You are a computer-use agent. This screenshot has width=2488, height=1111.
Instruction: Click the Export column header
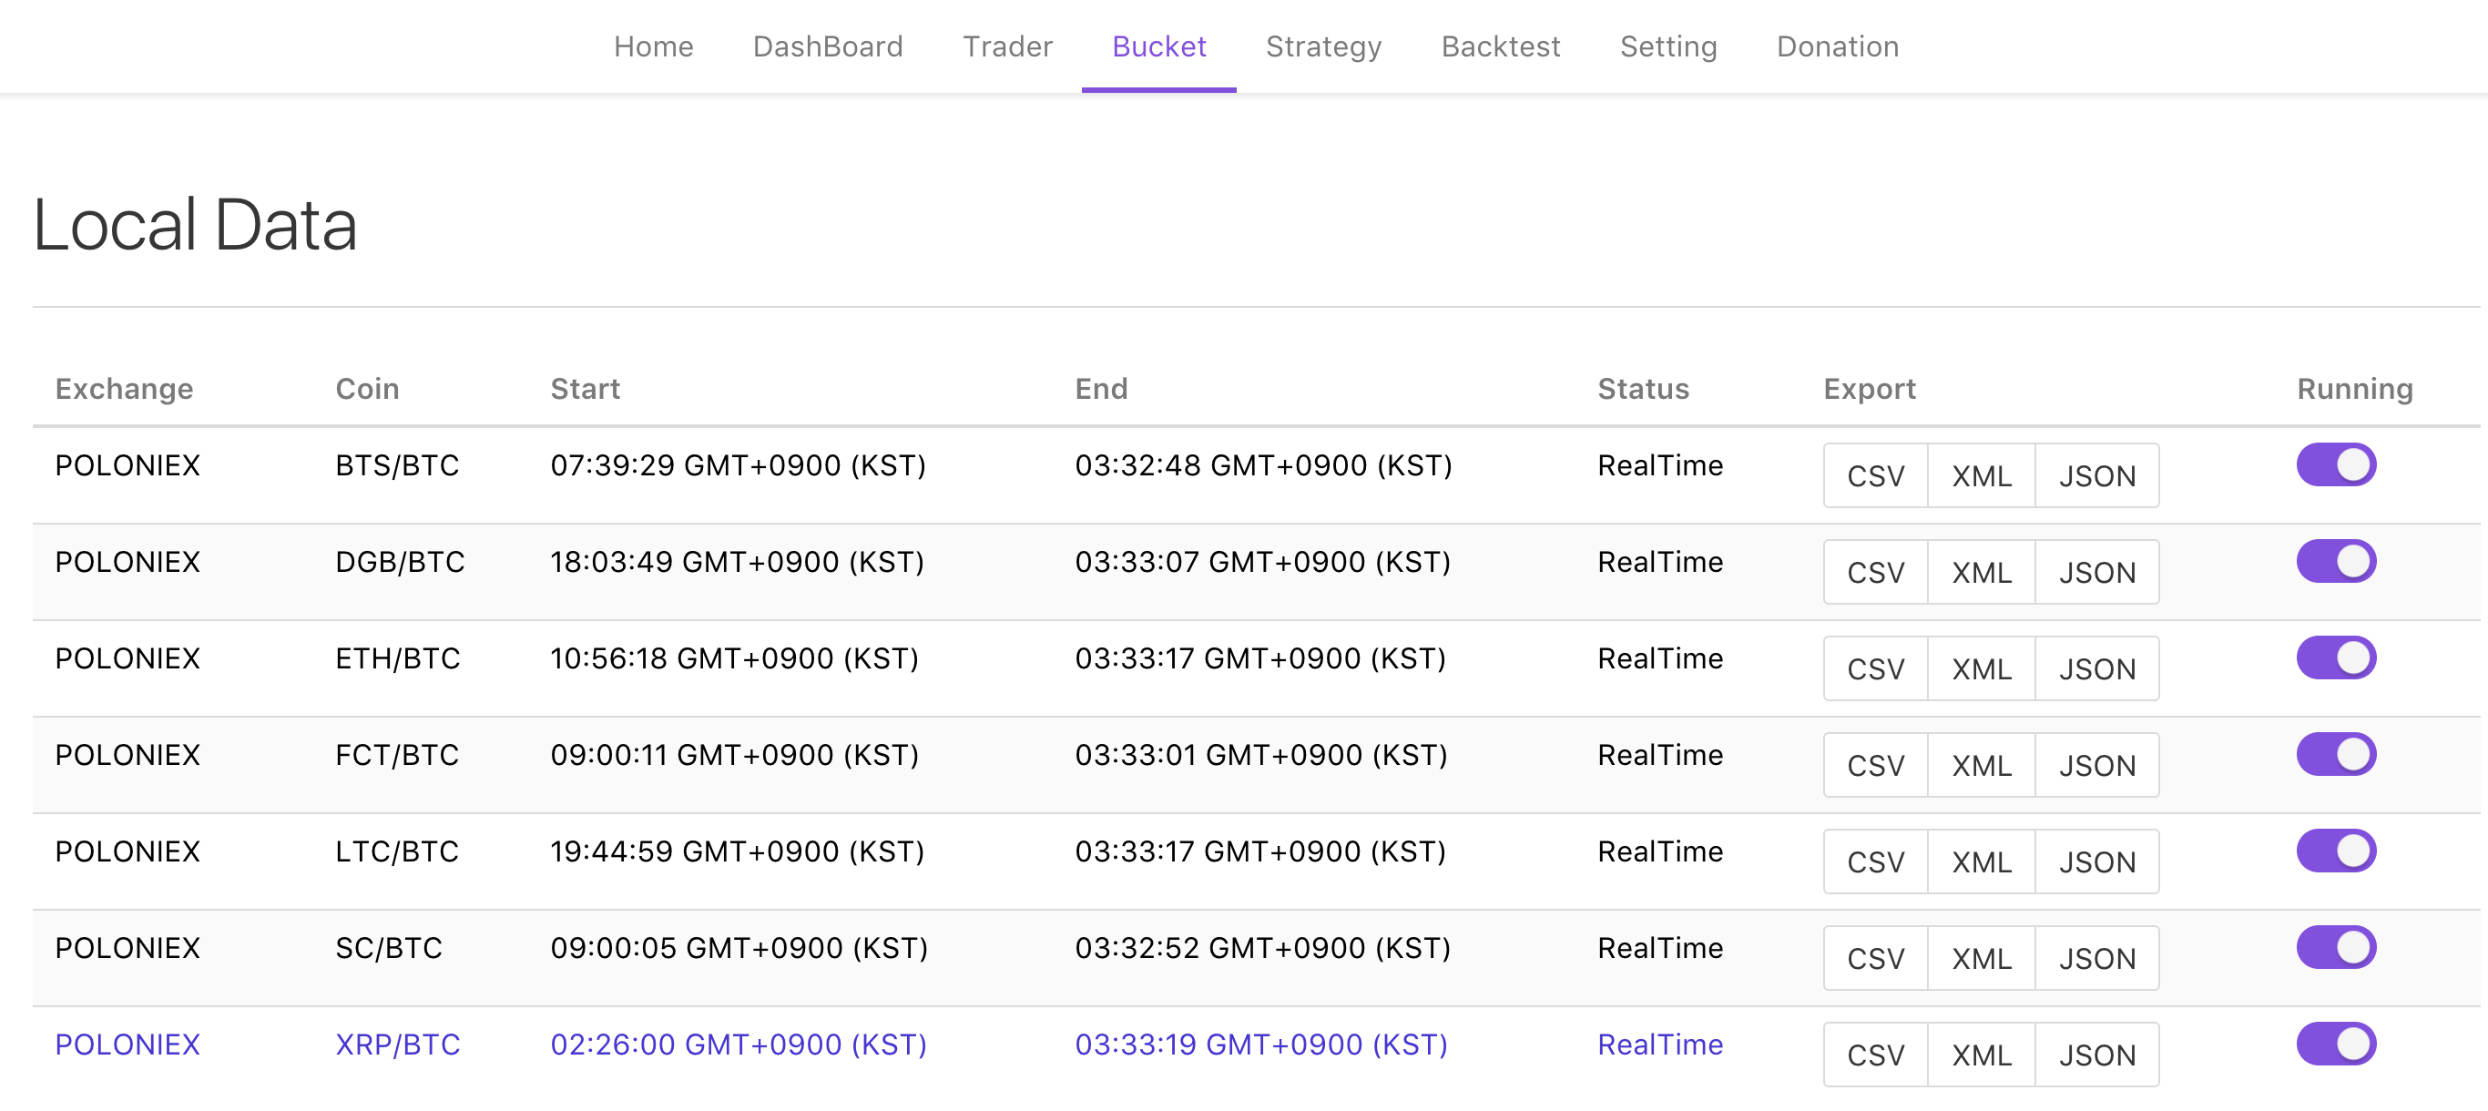click(1869, 388)
